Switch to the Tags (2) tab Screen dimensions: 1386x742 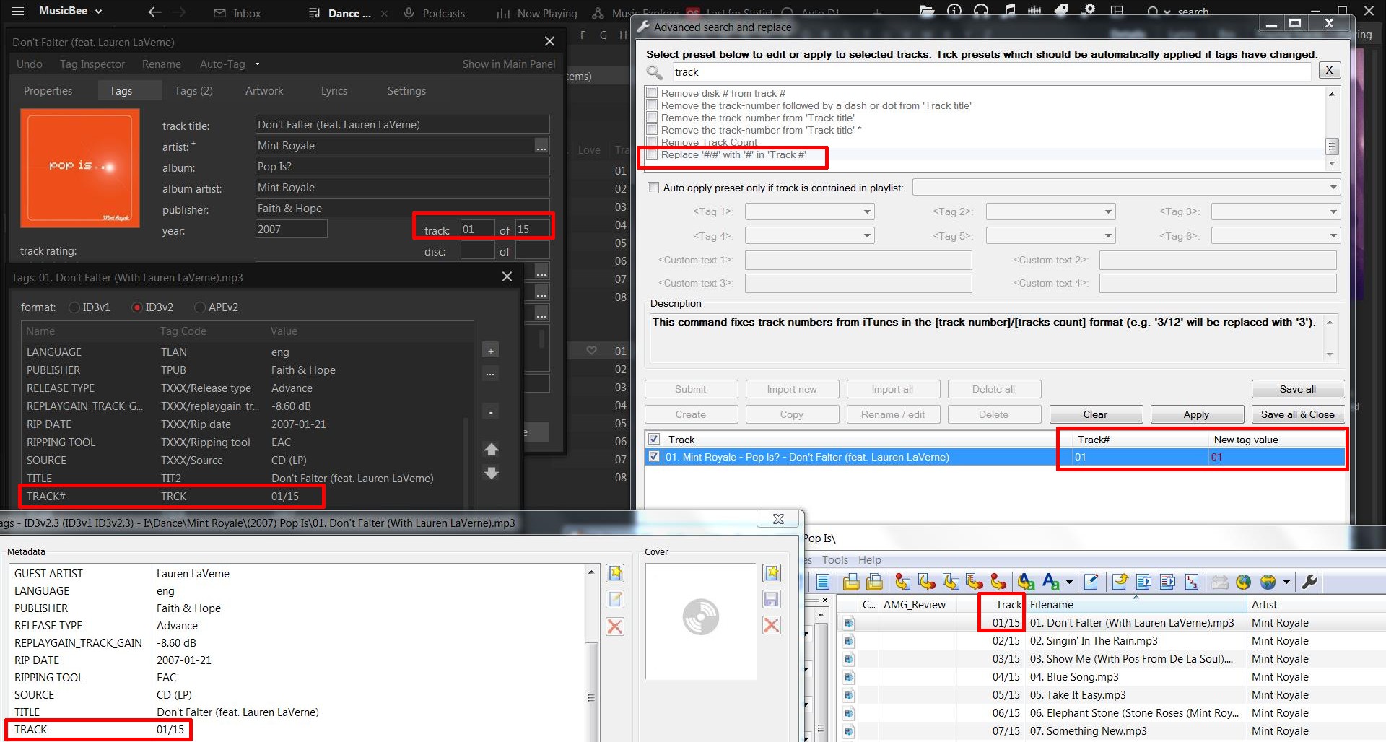click(x=193, y=91)
